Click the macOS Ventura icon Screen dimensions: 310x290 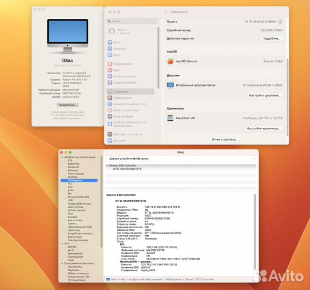click(170, 61)
